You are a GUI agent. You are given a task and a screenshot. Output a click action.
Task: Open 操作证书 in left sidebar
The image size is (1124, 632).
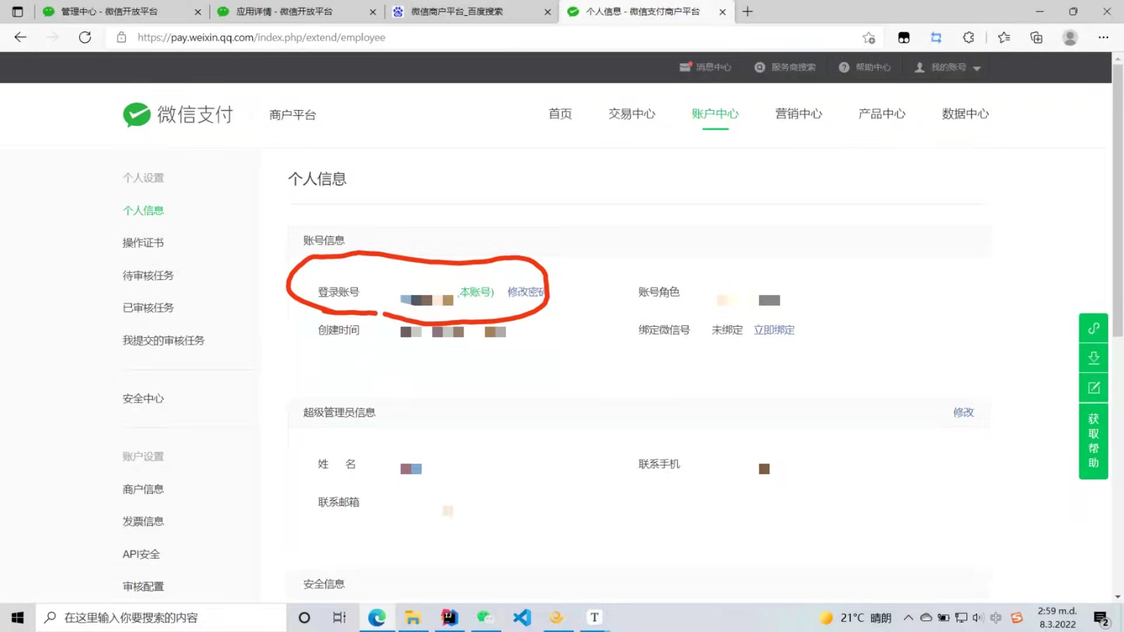(143, 243)
